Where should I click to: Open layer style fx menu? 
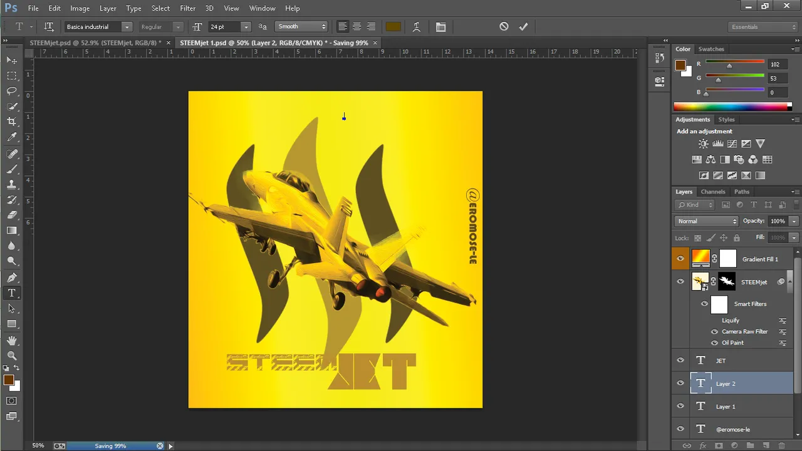tap(702, 445)
